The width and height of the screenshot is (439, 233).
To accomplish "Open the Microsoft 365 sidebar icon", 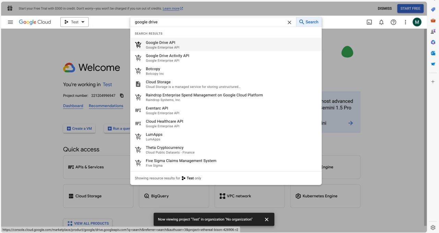I will pos(433,42).
